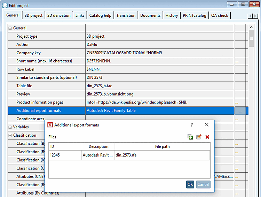Add a new export format file
This screenshot has width=261, height=197.
190,137
